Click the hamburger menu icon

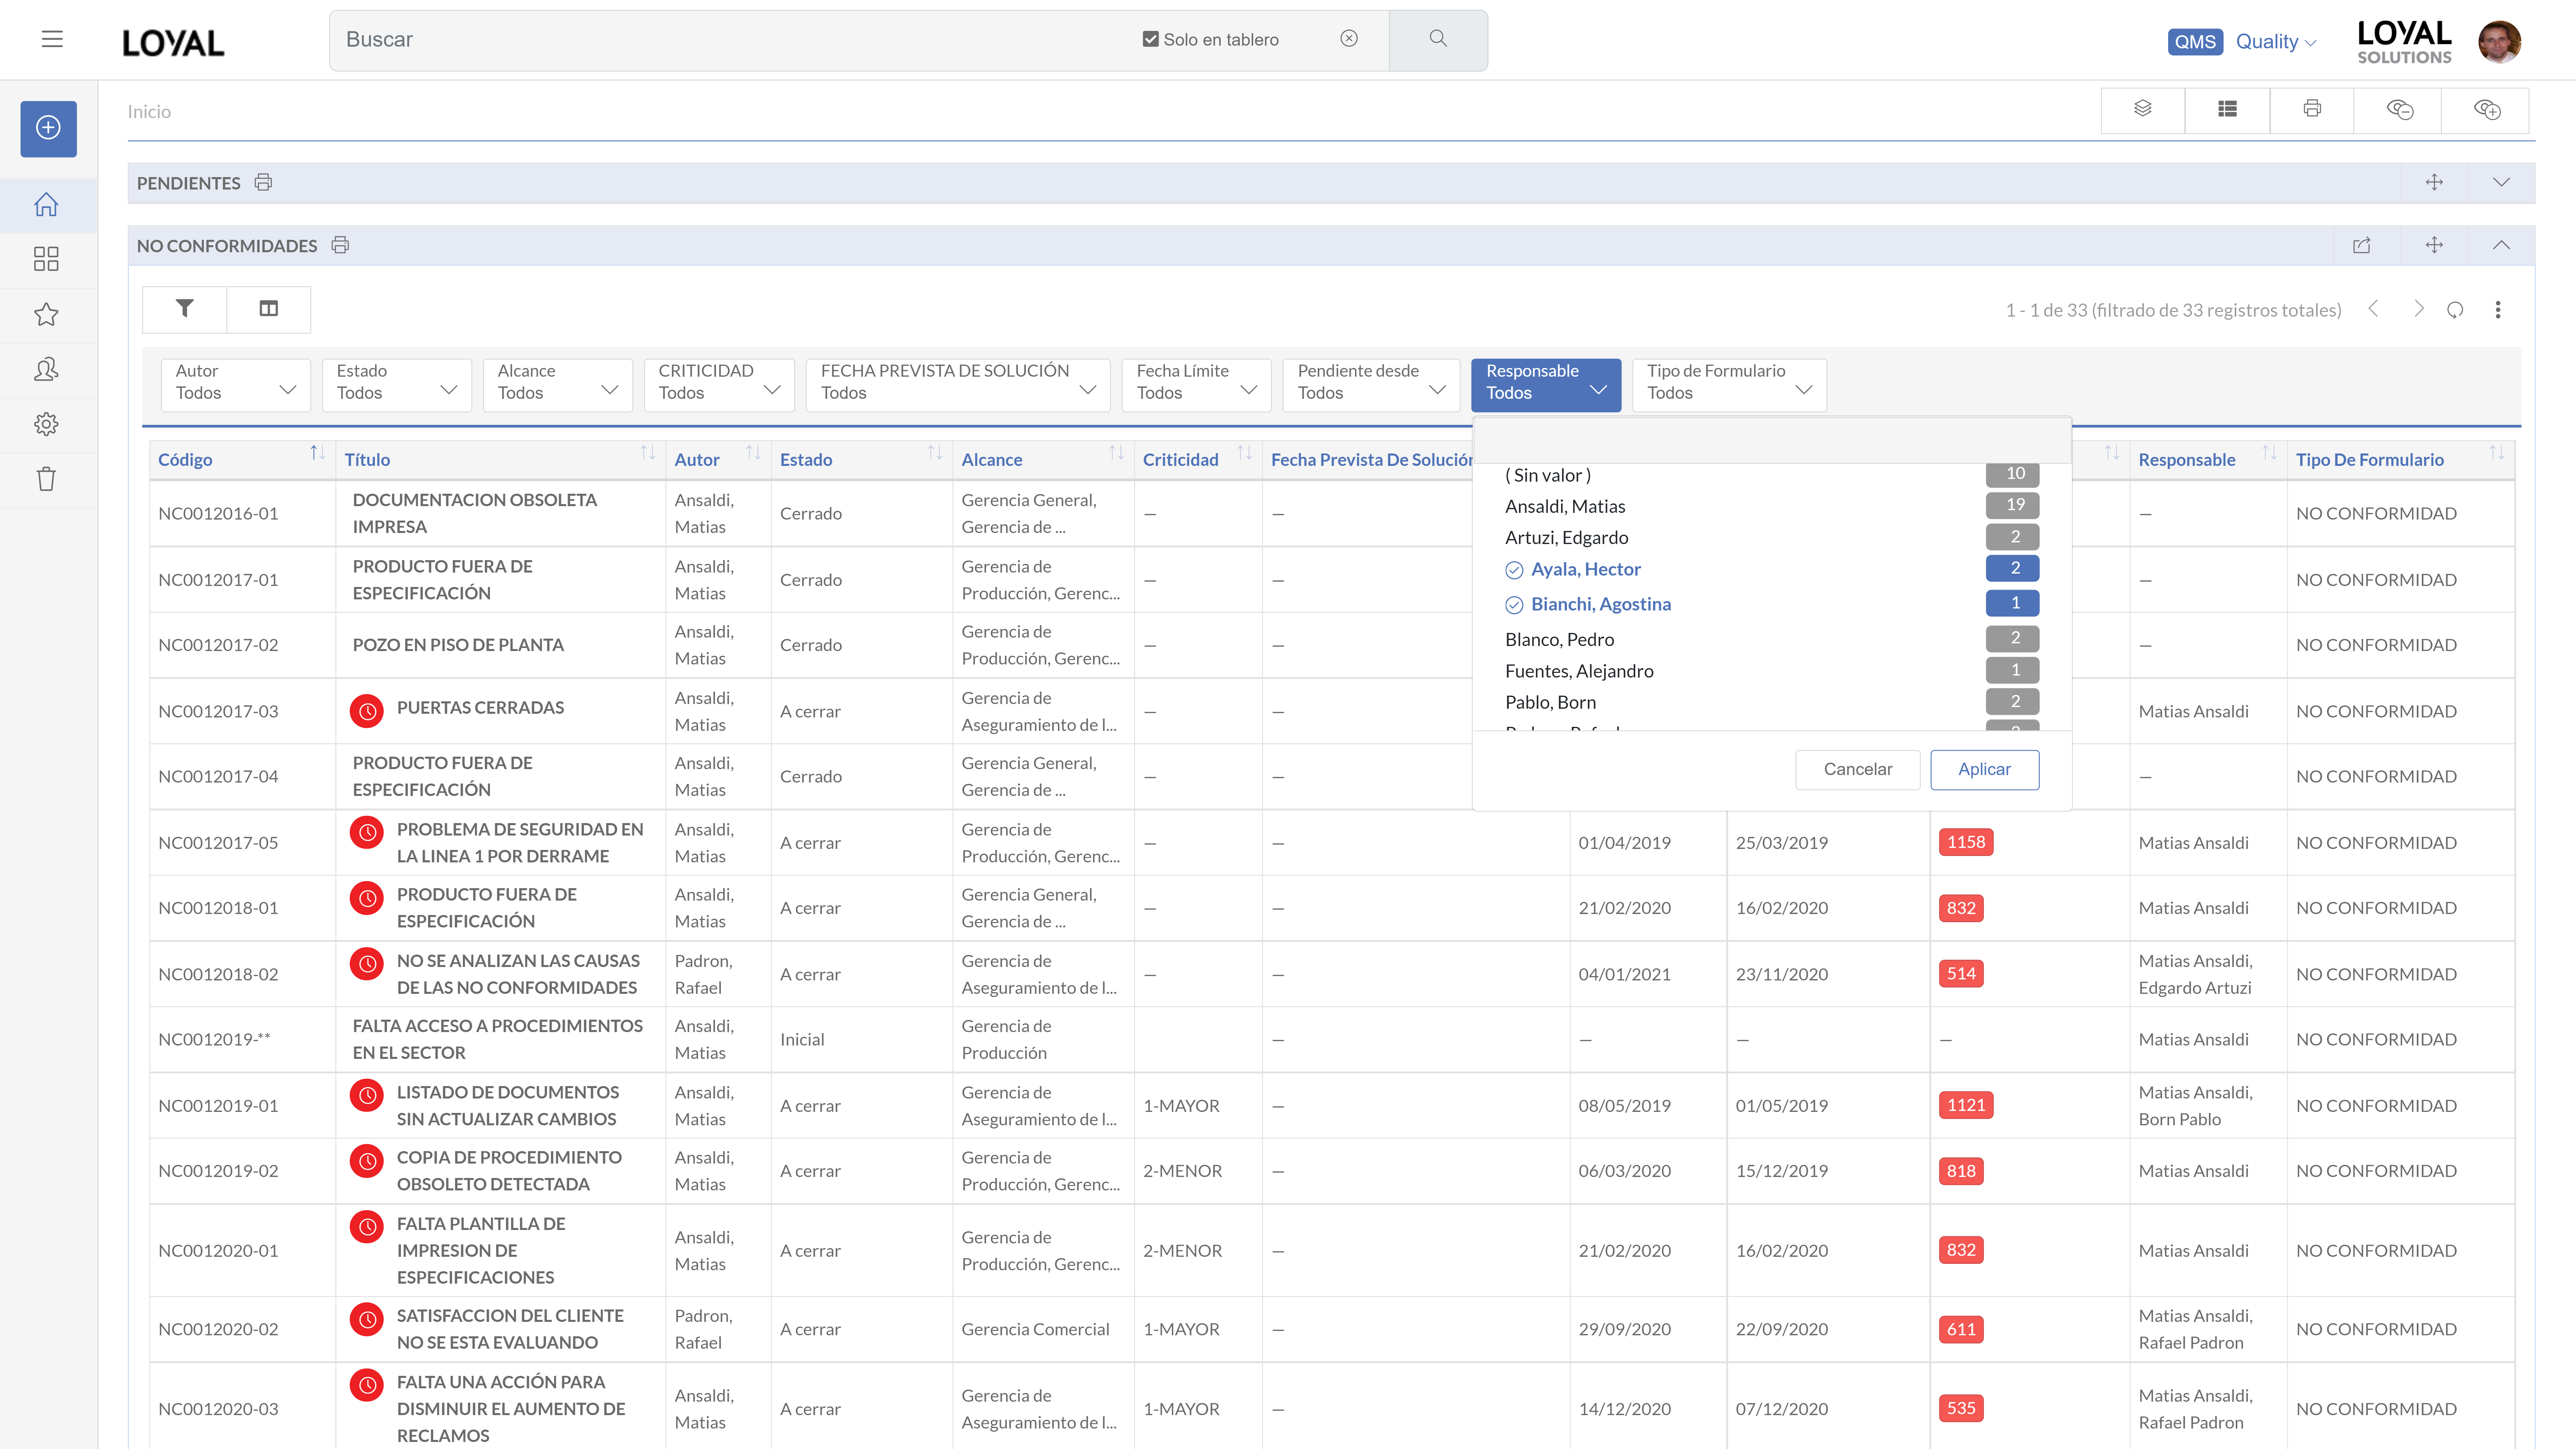52,39
